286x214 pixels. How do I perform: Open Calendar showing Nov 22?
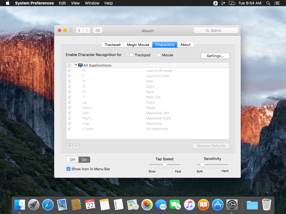(x=90, y=205)
